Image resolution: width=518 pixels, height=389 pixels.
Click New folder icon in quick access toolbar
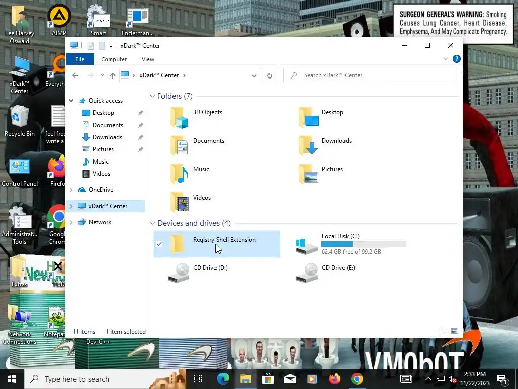(102, 46)
